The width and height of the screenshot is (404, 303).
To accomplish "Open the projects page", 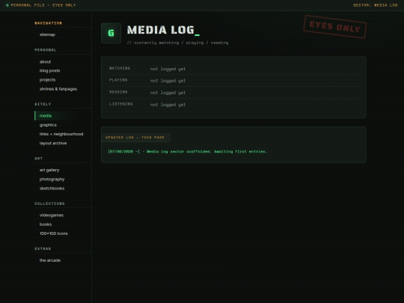I will 47,80.
